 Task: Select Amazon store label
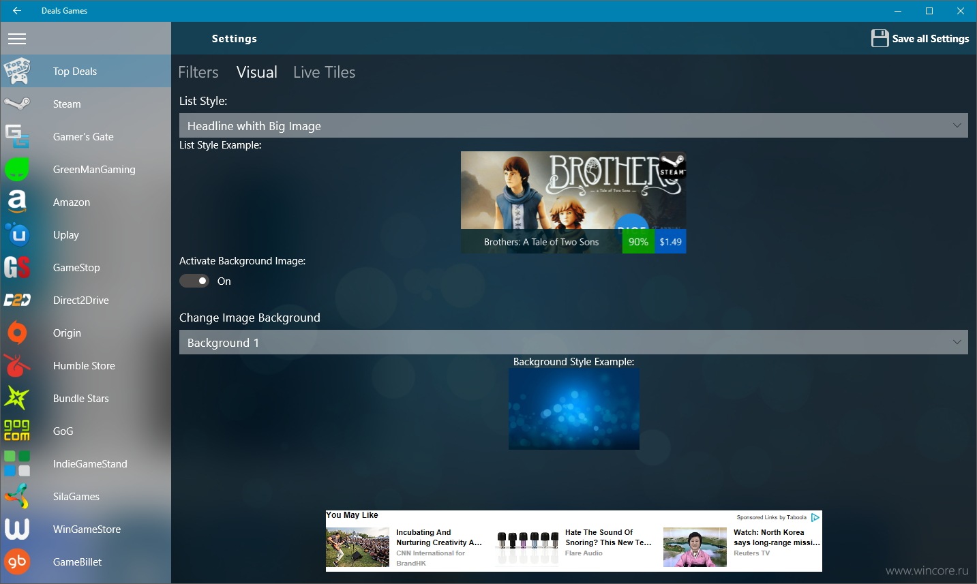tap(72, 202)
